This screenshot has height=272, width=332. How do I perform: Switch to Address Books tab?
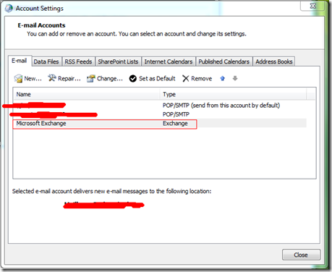[274, 61]
